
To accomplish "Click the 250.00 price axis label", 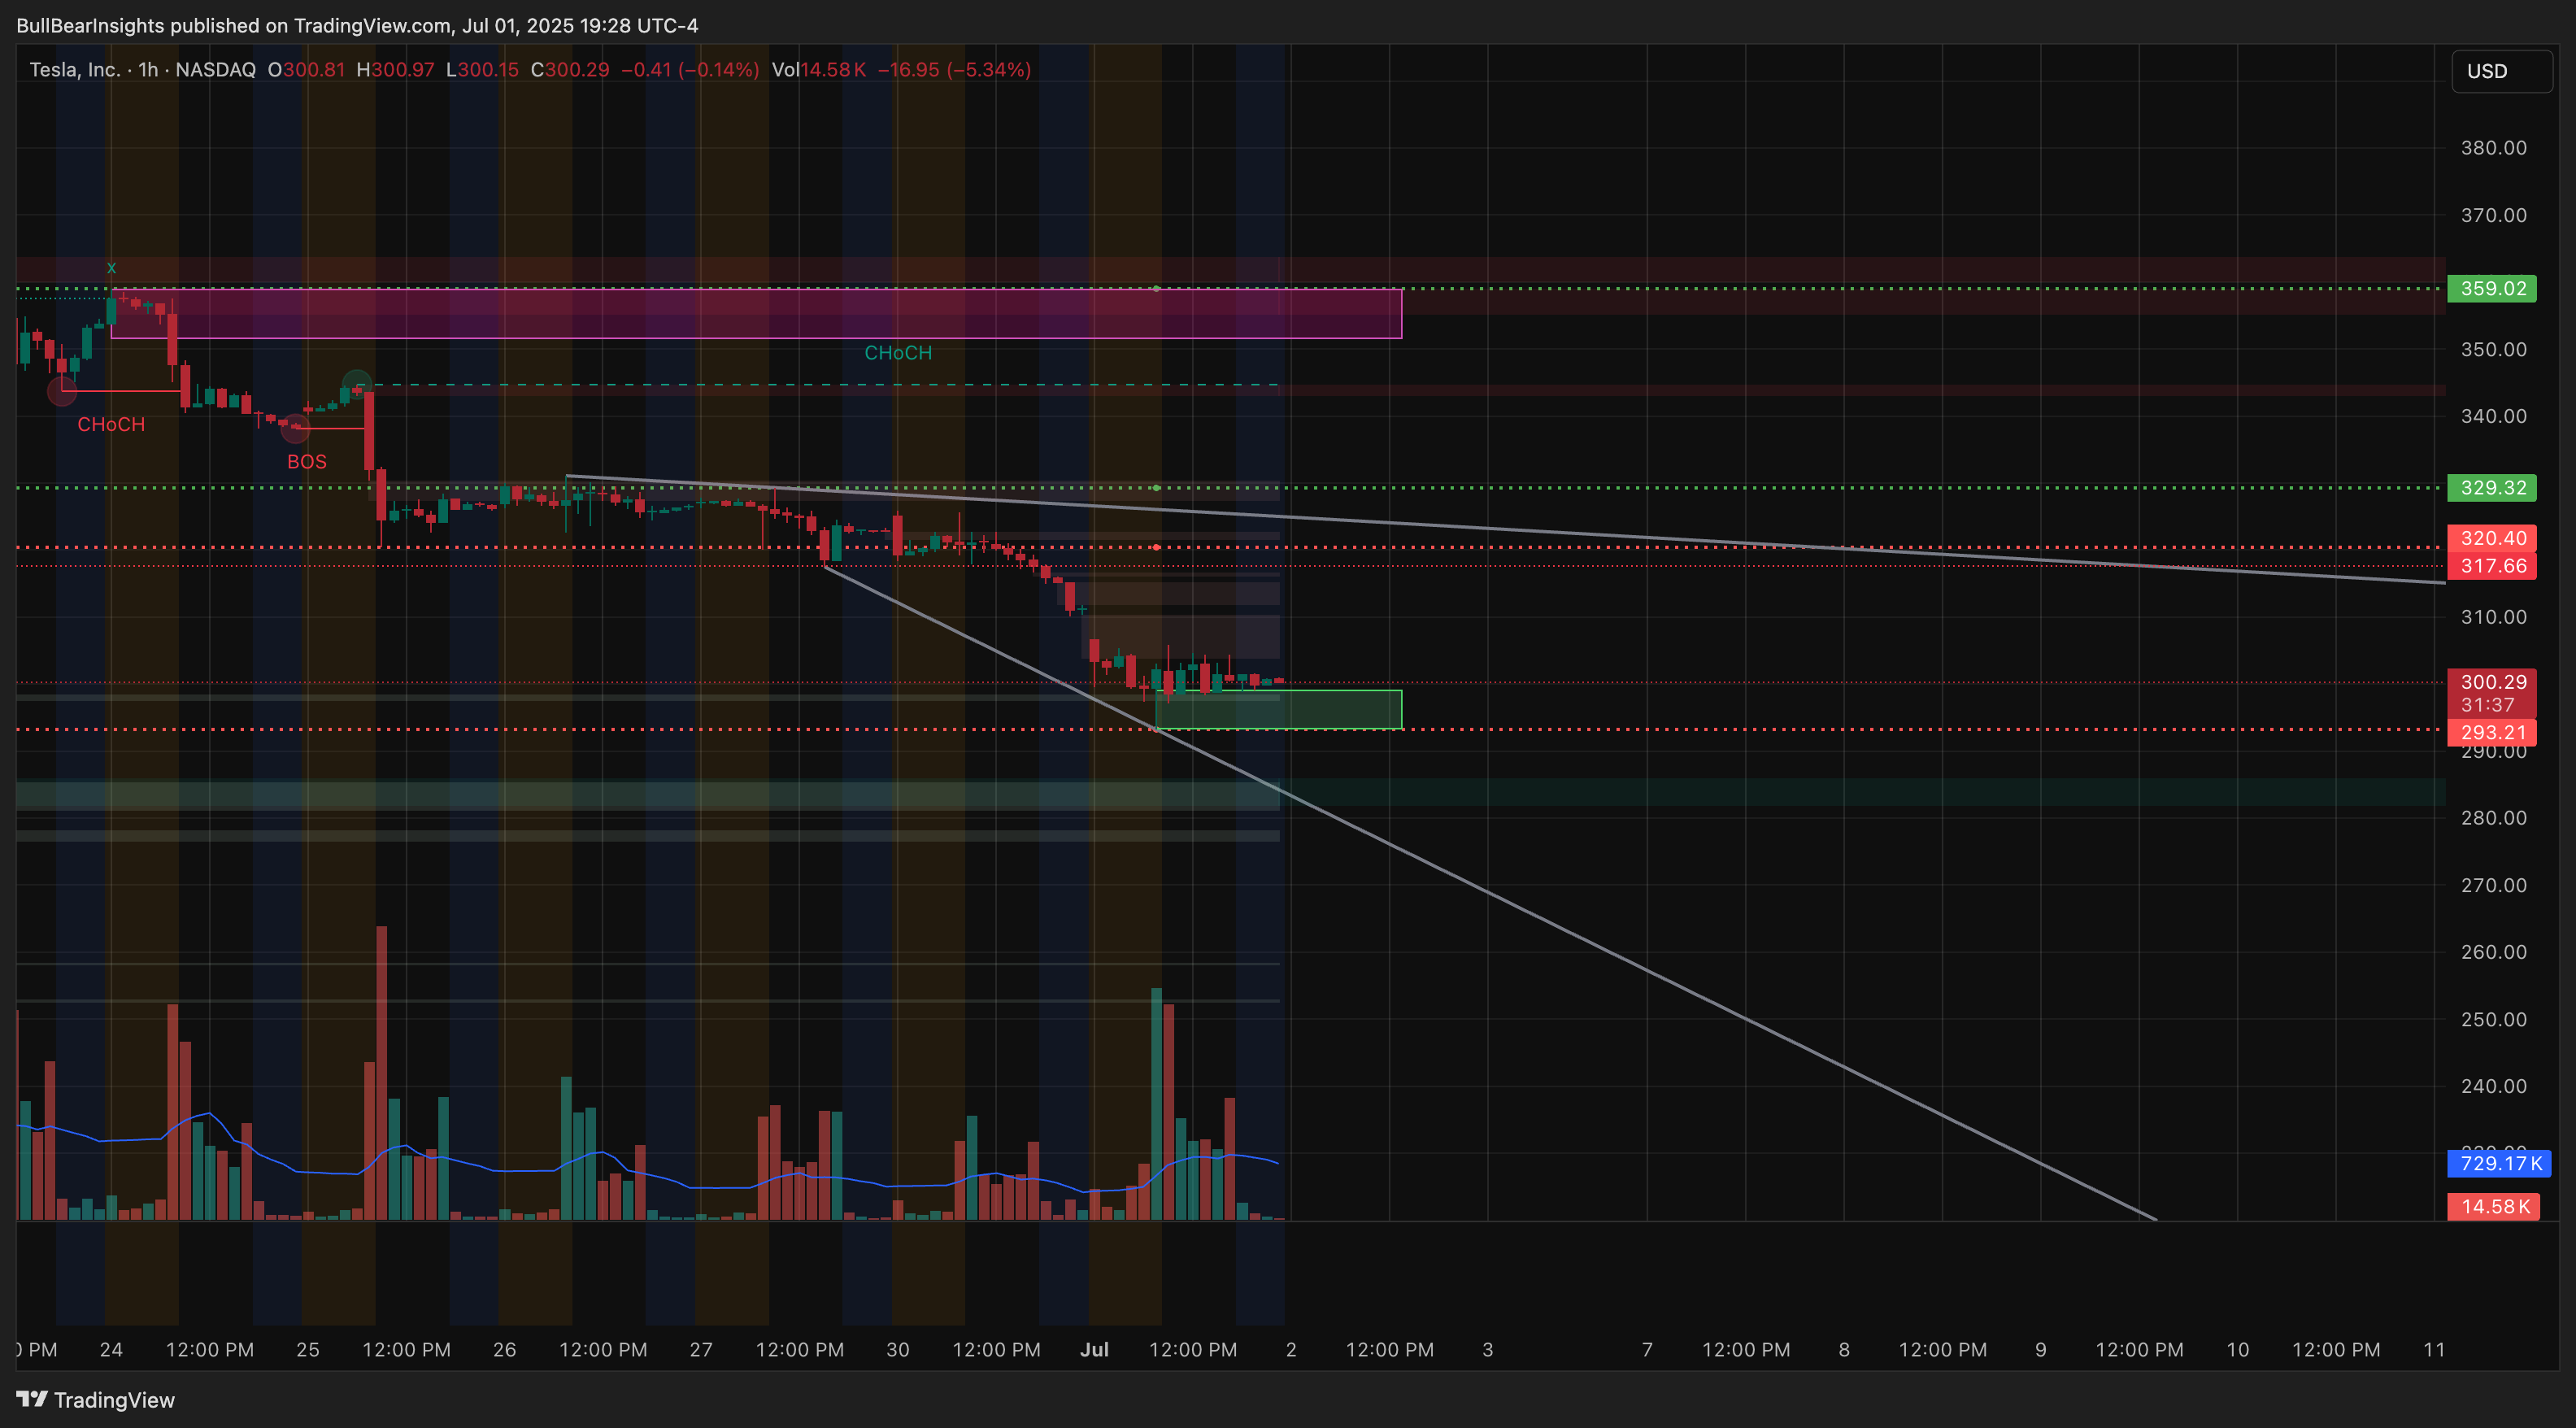I will pyautogui.click(x=2493, y=1019).
